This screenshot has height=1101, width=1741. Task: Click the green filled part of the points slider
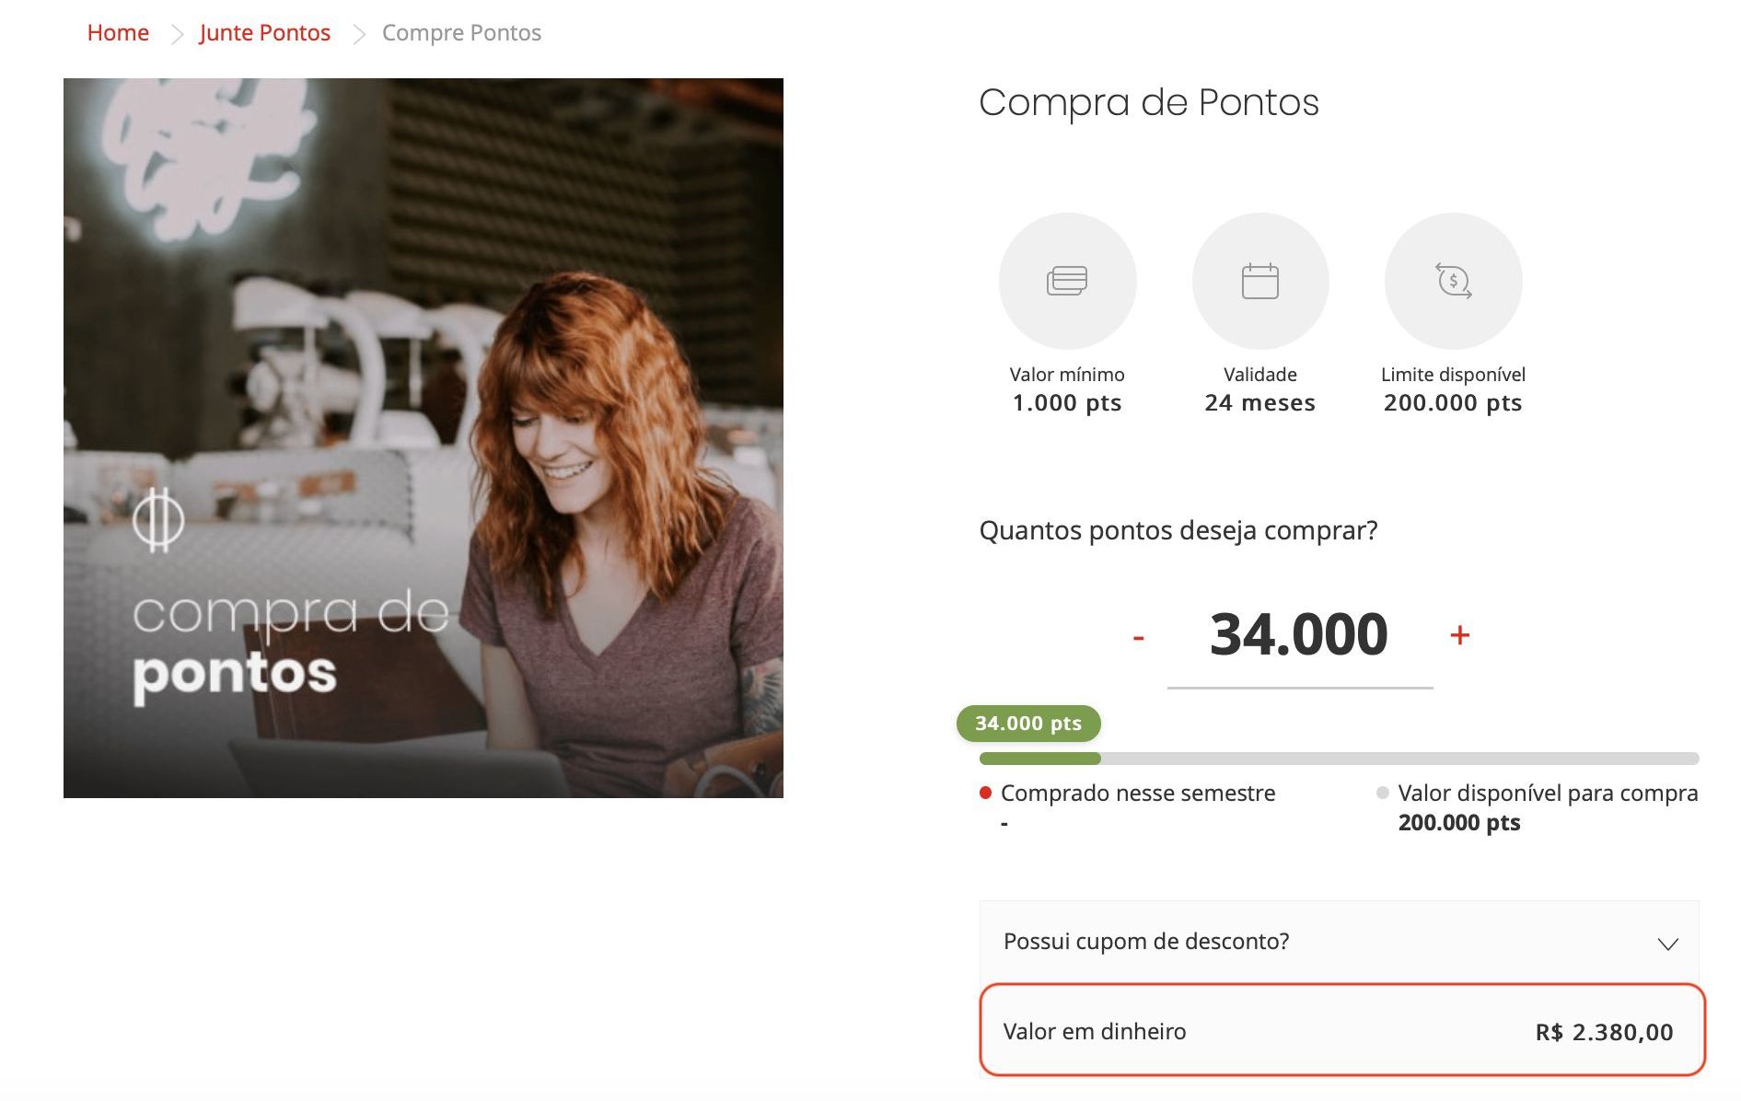pyautogui.click(x=1040, y=759)
